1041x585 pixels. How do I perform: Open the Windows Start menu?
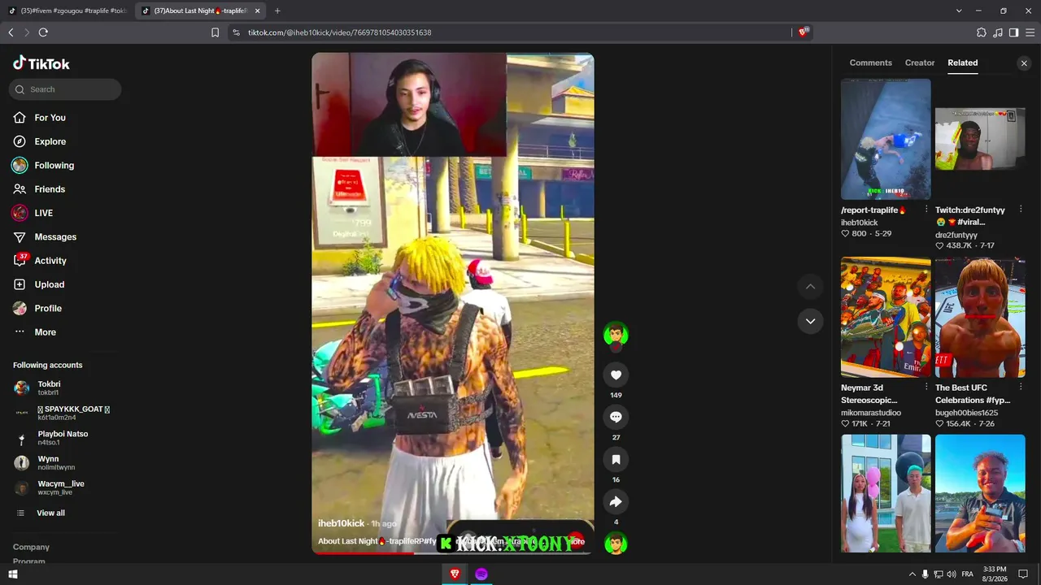coord(12,574)
